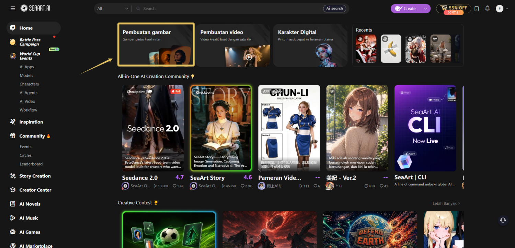Open the white-haired character thumbnail in Recents

click(416, 49)
